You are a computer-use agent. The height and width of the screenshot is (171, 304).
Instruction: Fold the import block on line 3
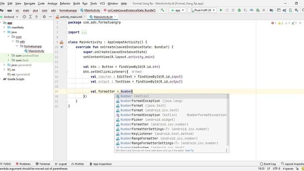[66, 32]
